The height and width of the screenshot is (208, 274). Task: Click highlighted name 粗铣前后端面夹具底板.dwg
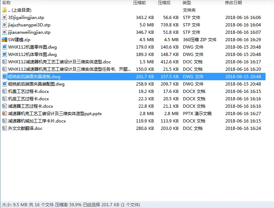point(34,77)
